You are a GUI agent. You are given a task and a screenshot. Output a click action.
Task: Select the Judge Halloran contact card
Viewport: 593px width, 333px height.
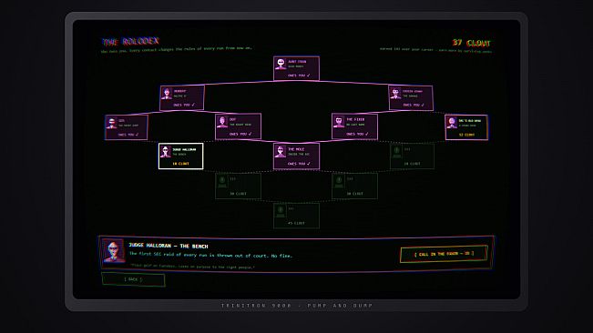(180, 156)
